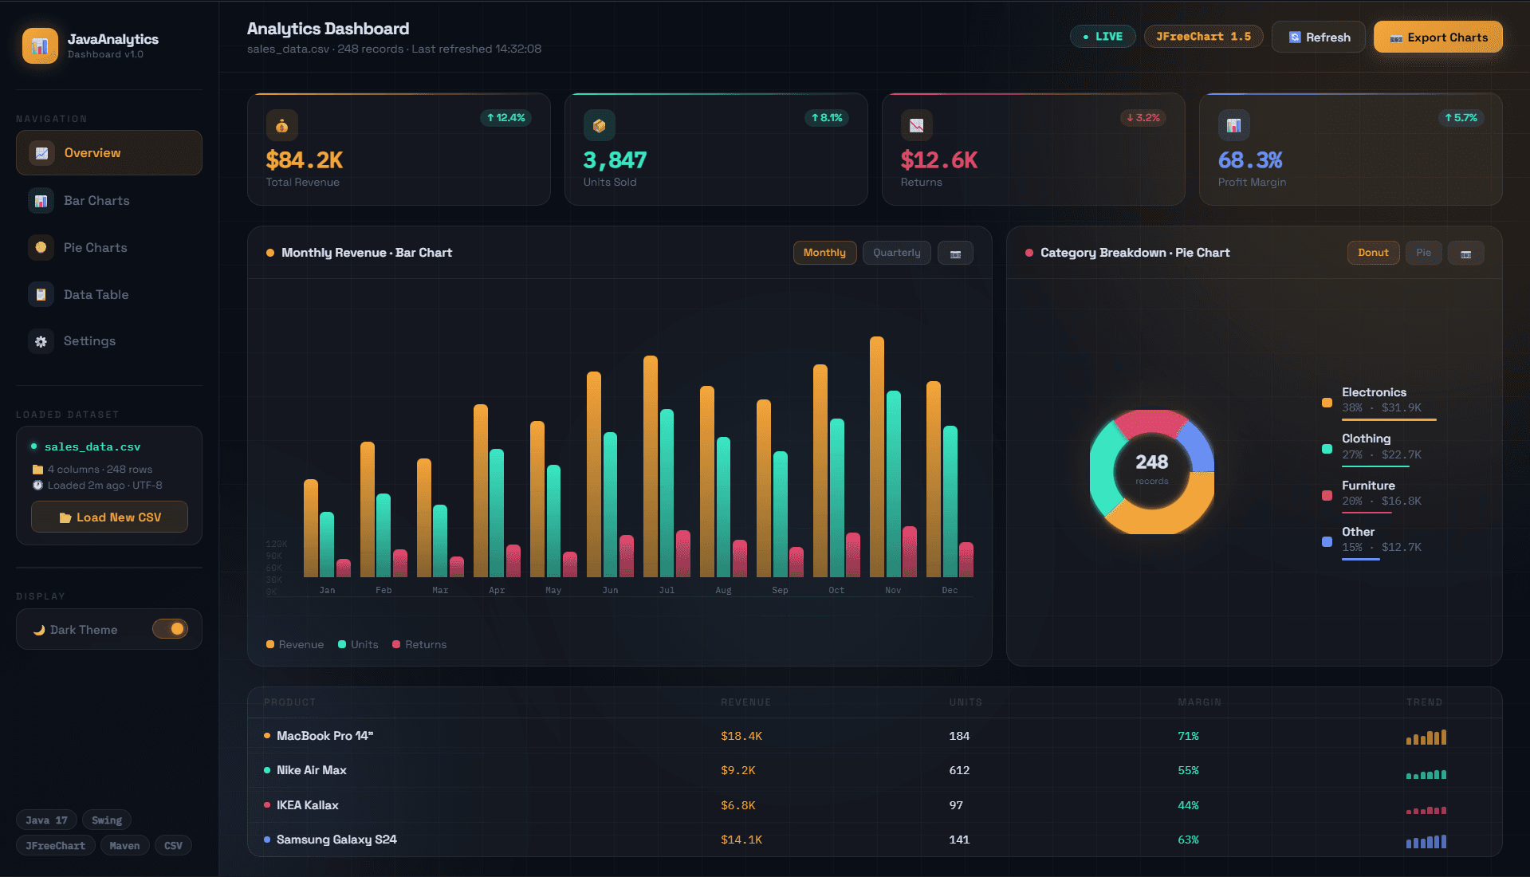Image resolution: width=1530 pixels, height=877 pixels.
Task: Switch the bar chart to Quarterly view
Action: pos(896,253)
